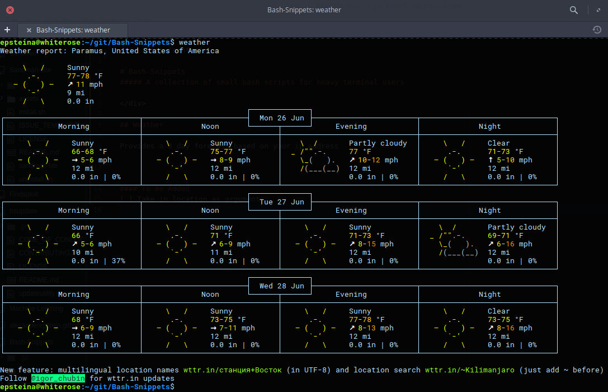Click 'Partly cloudy' in Tuesday night cell
The width and height of the screenshot is (608, 392).
516,227
